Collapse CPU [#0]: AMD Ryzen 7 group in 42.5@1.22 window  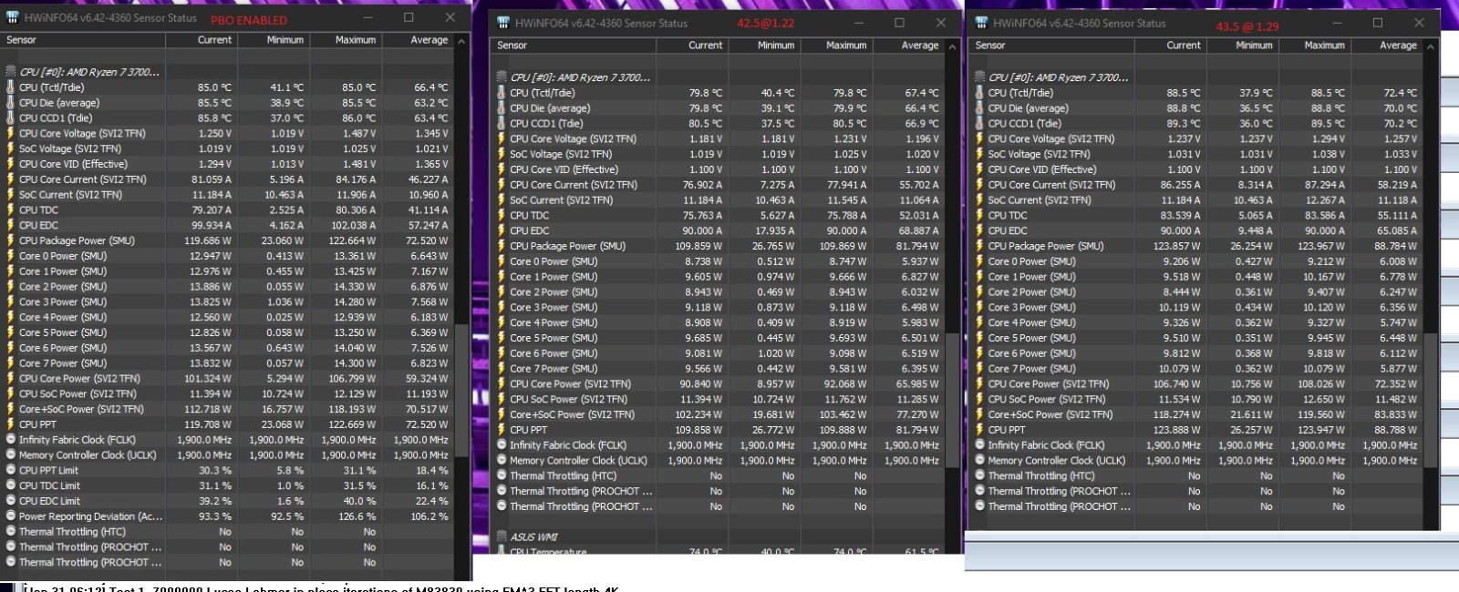click(580, 77)
